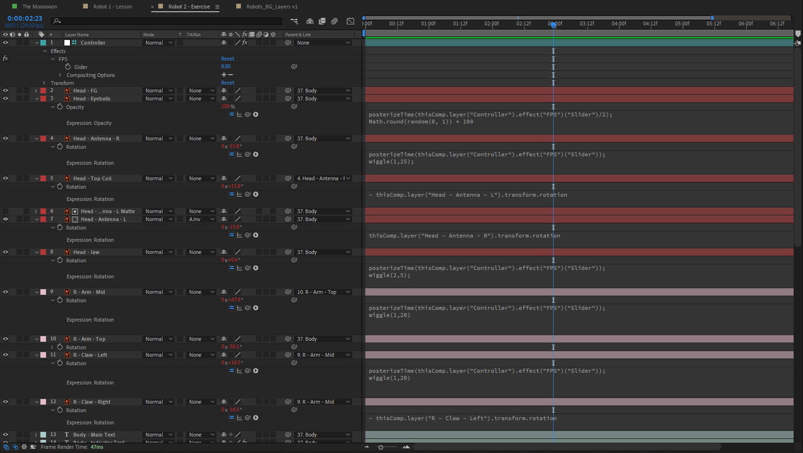This screenshot has height=453, width=803.
Task: Show the post-expression graph for Opacity expression
Action: (x=239, y=115)
